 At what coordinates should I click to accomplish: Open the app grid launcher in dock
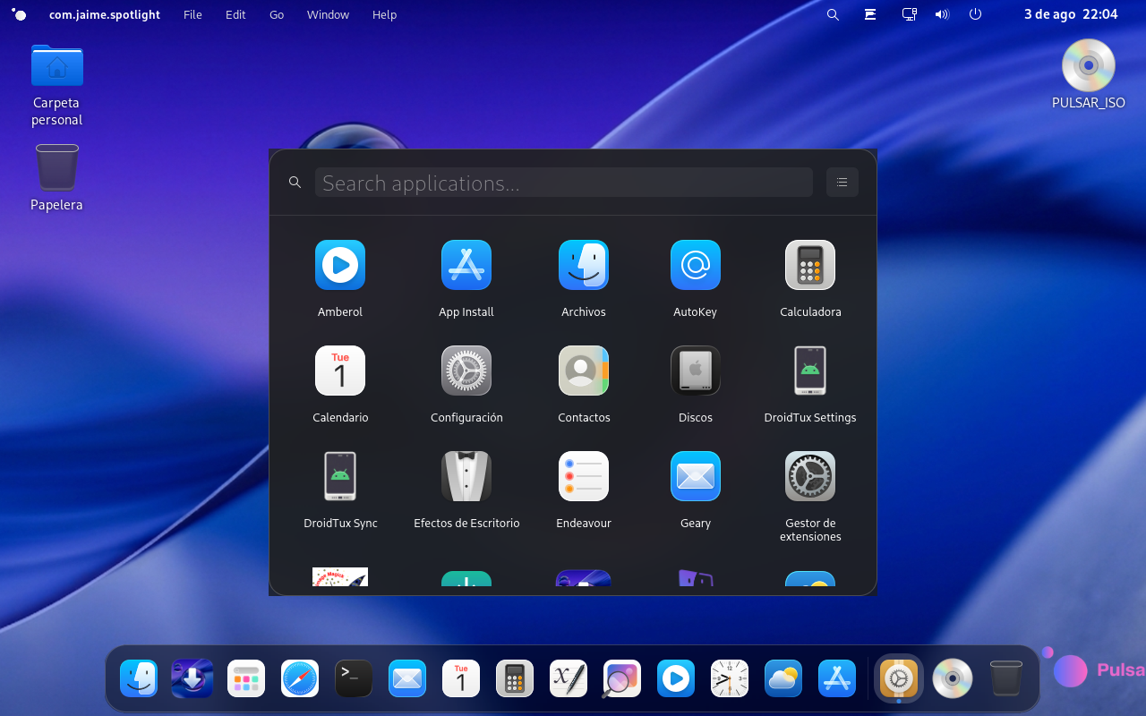[246, 678]
